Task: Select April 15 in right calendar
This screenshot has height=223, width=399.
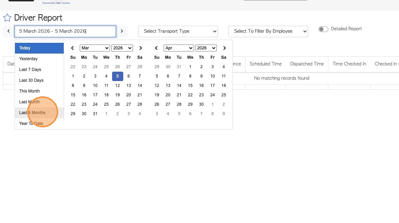Action: coord(190,86)
